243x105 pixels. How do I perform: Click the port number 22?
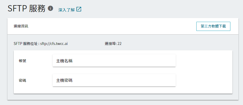point(119,44)
